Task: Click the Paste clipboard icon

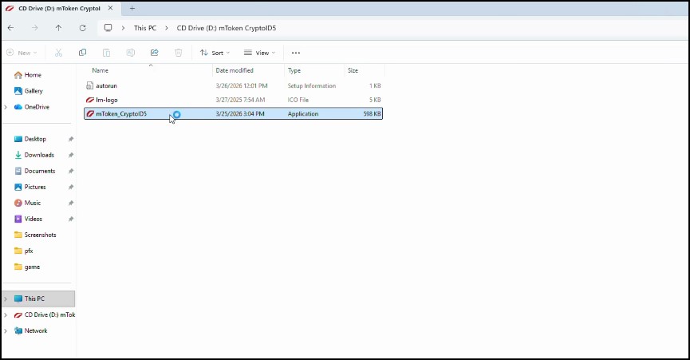Action: pos(107,53)
